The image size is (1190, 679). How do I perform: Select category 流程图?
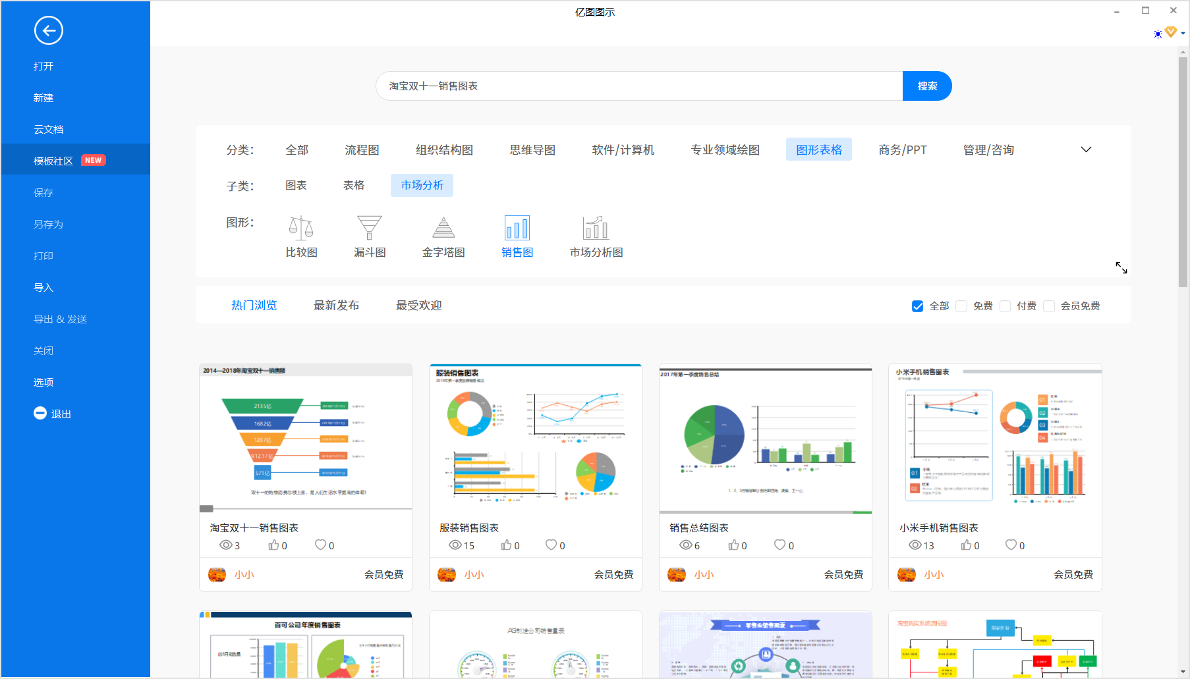coord(362,149)
